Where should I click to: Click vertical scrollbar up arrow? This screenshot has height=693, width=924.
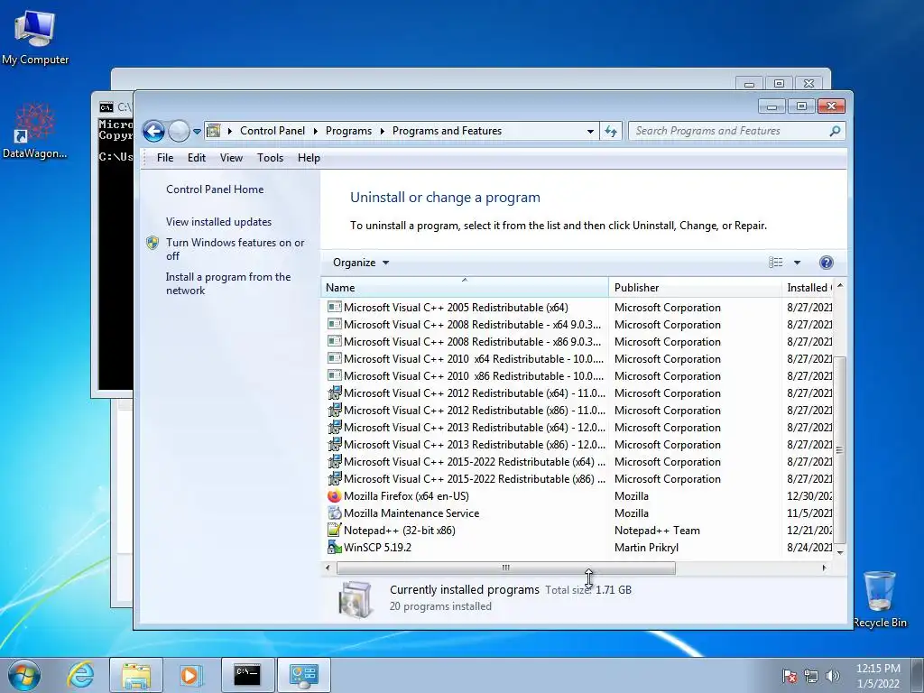tap(840, 286)
